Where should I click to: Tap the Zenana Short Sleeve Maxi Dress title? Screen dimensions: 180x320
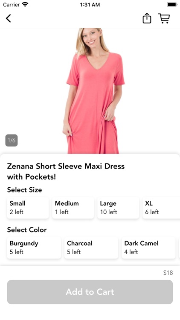[66, 172]
